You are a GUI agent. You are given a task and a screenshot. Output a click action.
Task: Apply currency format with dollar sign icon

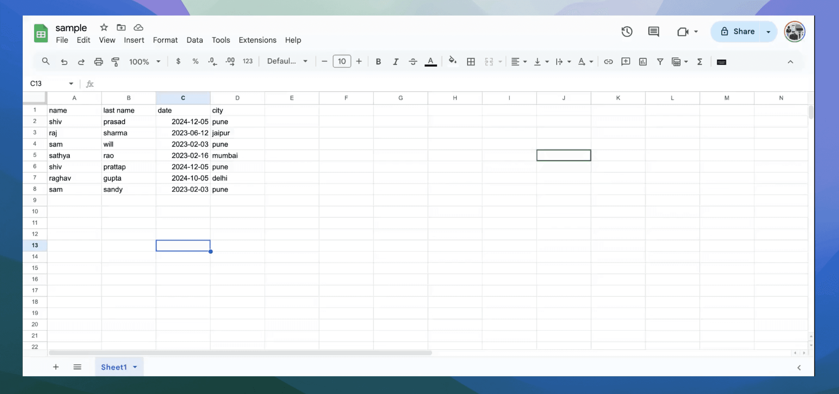pos(178,61)
